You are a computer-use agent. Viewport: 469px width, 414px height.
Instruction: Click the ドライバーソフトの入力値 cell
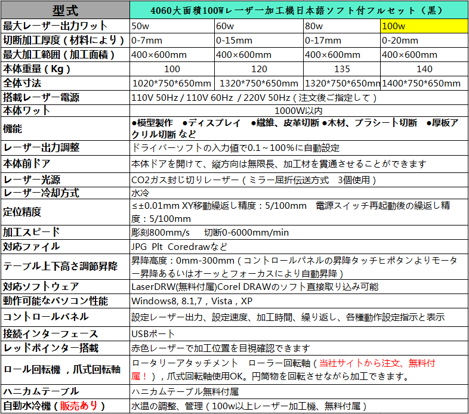(299, 148)
